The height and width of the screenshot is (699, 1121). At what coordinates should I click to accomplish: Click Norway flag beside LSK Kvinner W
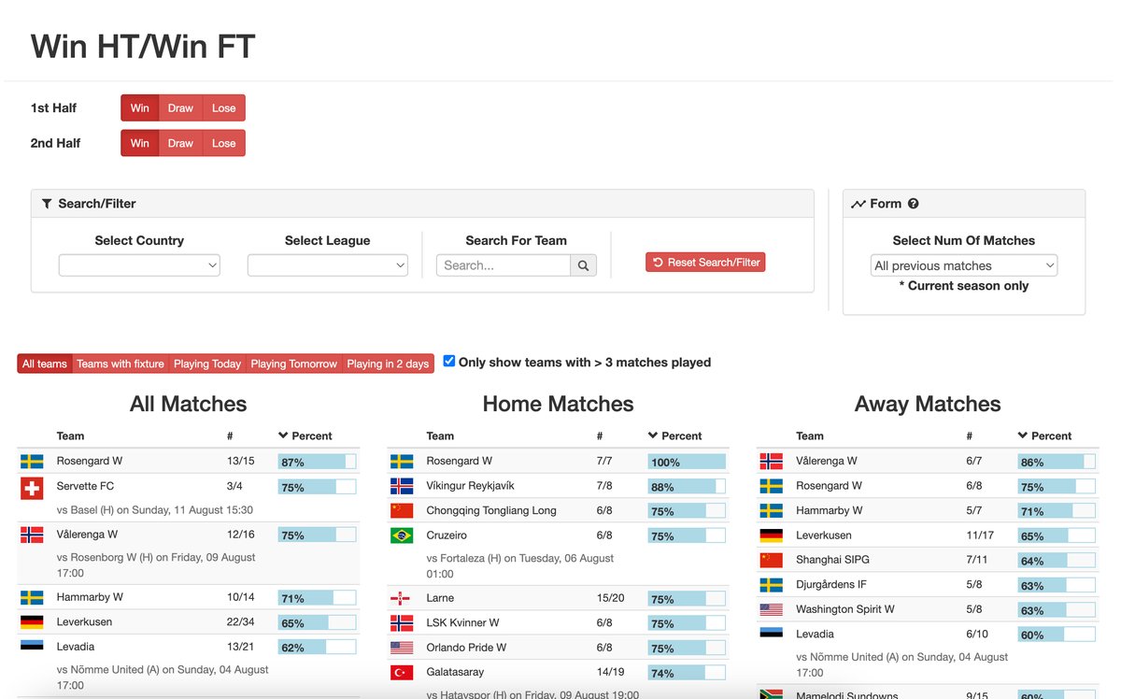click(402, 622)
